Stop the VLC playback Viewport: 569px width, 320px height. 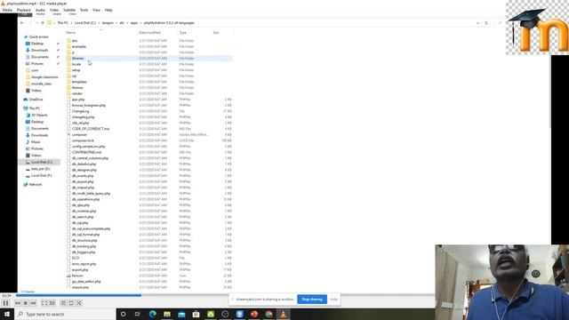click(26, 303)
